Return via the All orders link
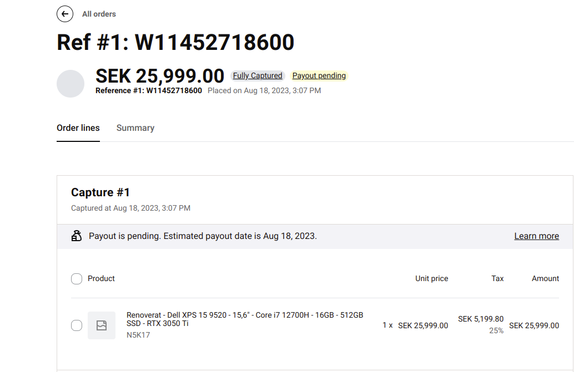The height and width of the screenshot is (372, 574). (99, 14)
